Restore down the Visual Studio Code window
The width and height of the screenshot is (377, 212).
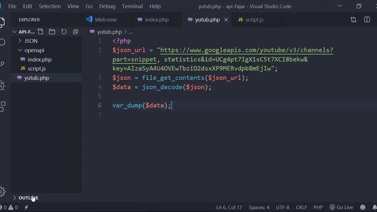click(359, 6)
